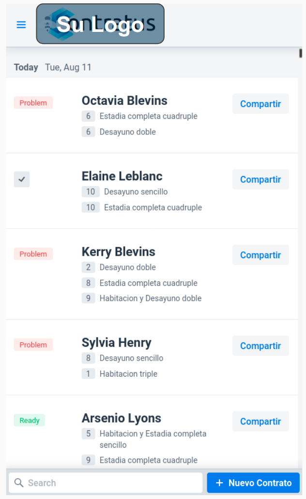Toggle the checkmark on Elaine Leblanc's contract

(21, 179)
